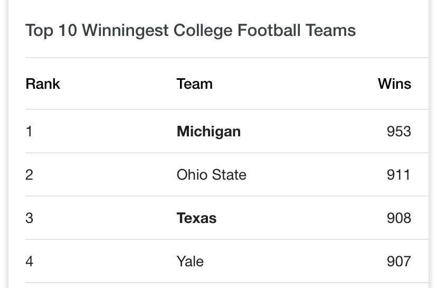Select the Team column header
437x288 pixels.
(195, 83)
